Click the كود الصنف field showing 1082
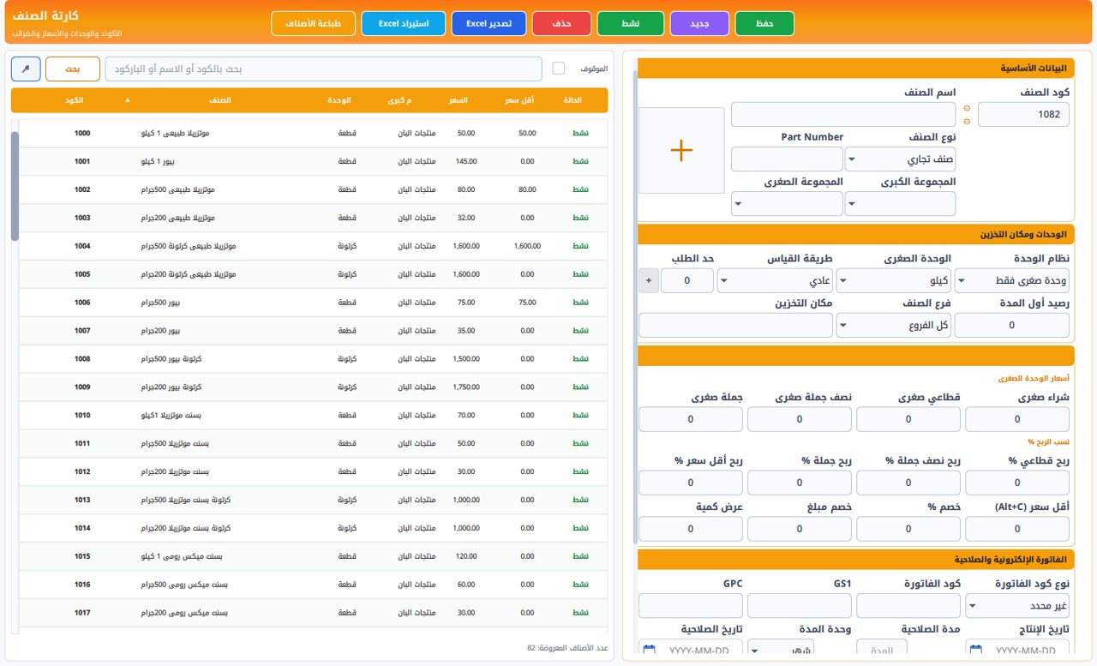This screenshot has height=666, width=1097. (1023, 115)
